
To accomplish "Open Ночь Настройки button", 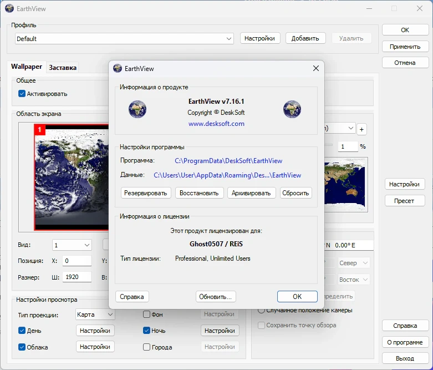I will pos(220,331).
